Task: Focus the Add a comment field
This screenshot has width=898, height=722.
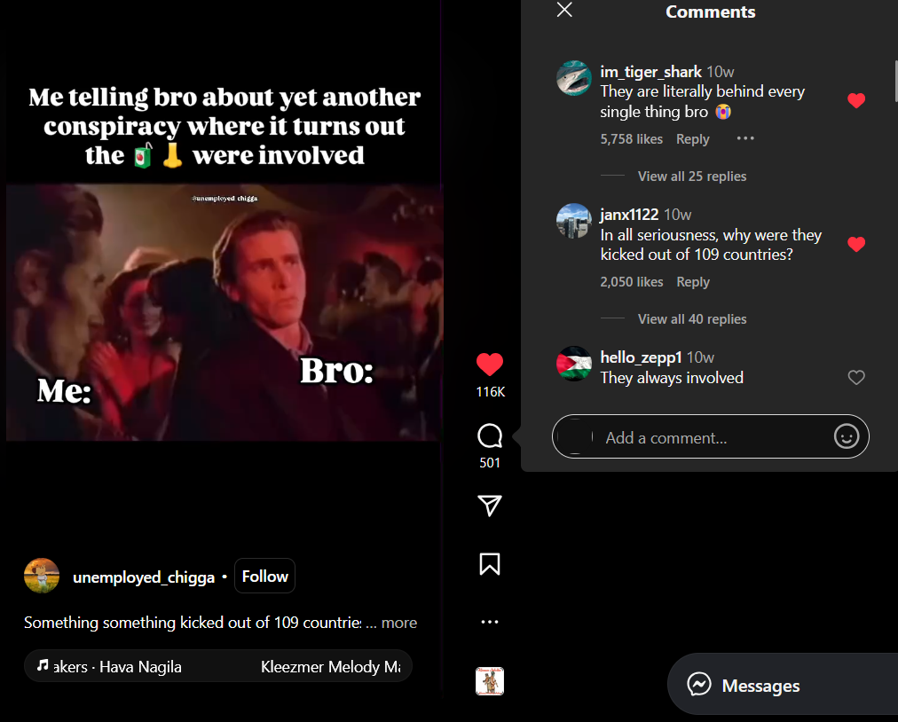Action: pos(710,437)
